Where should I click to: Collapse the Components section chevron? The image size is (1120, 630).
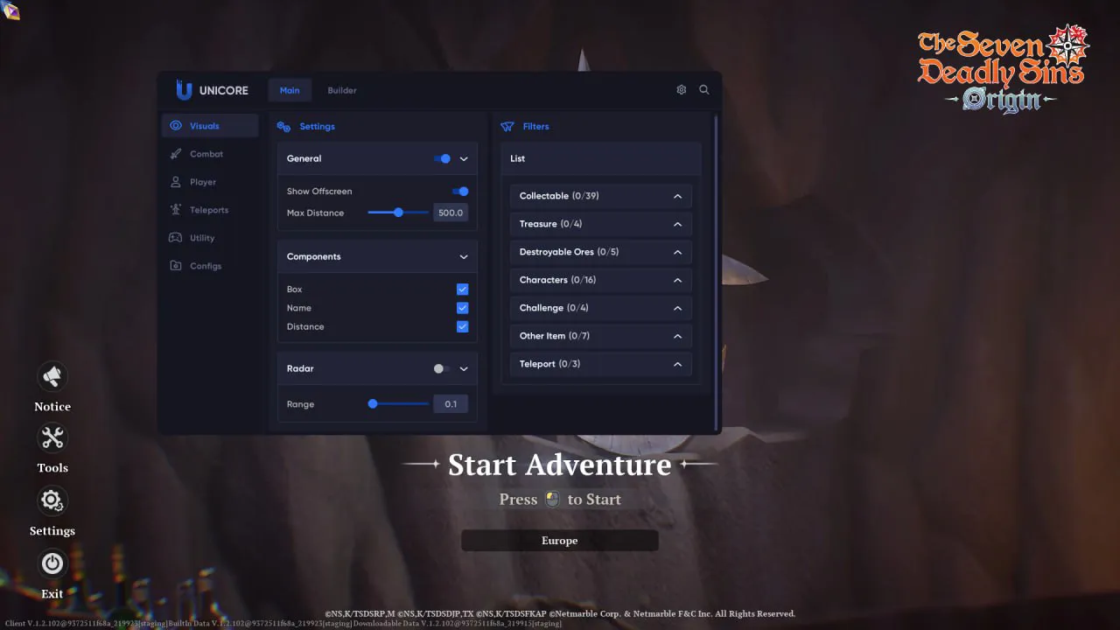(464, 256)
